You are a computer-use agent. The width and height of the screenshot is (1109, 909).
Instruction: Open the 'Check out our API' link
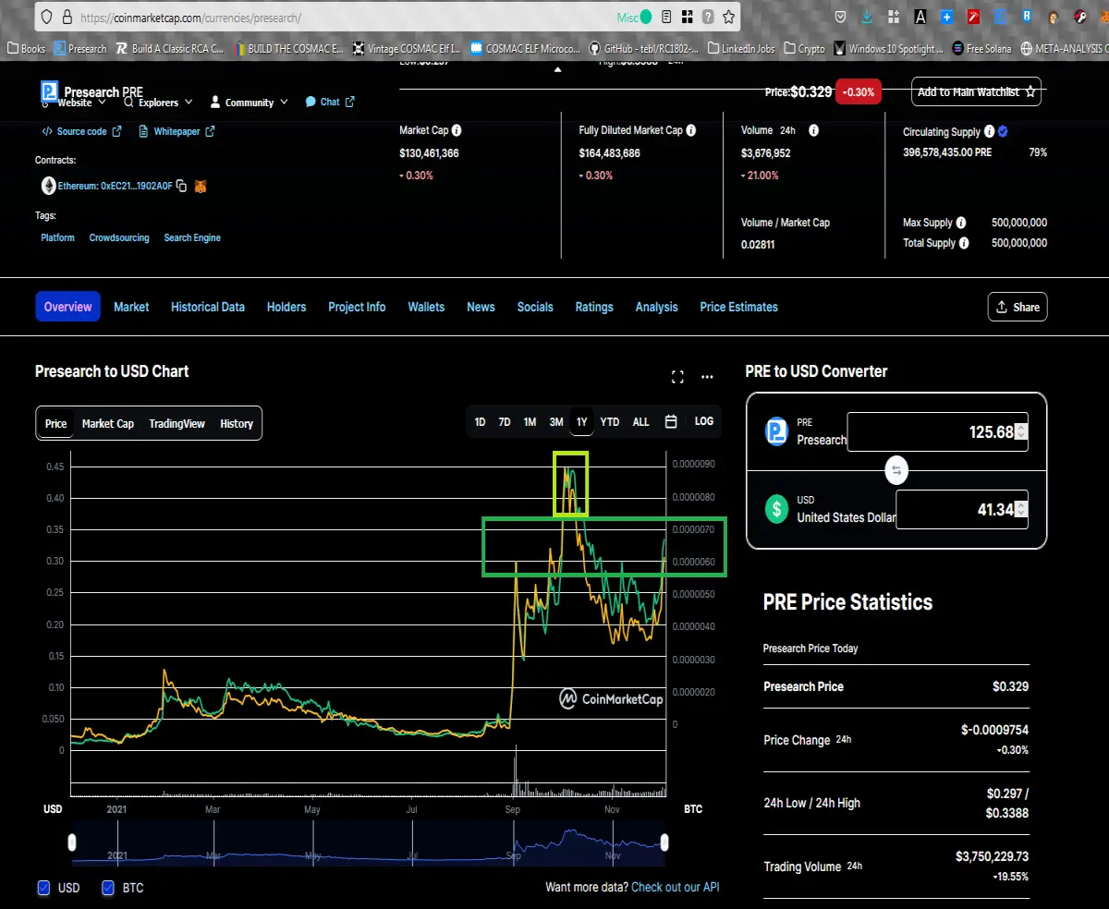pyautogui.click(x=675, y=887)
